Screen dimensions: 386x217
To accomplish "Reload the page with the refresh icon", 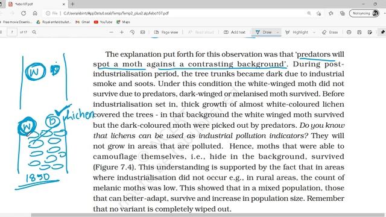I will pyautogui.click(x=24, y=13).
